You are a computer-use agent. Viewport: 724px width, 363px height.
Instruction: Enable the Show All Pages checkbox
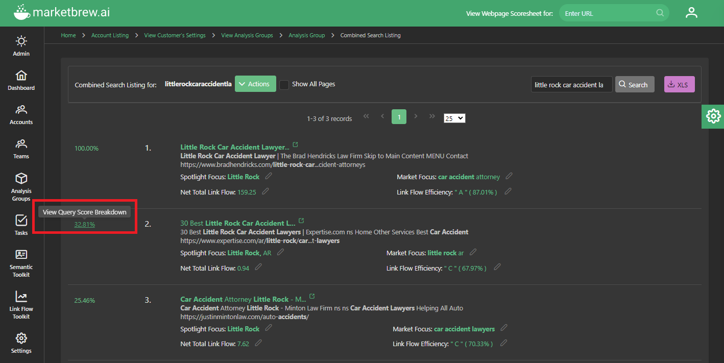pyautogui.click(x=284, y=85)
